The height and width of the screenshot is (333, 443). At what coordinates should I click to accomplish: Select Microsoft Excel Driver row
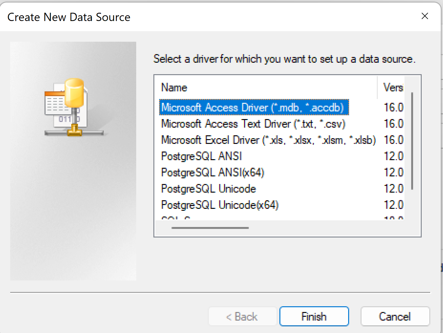pyautogui.click(x=268, y=140)
